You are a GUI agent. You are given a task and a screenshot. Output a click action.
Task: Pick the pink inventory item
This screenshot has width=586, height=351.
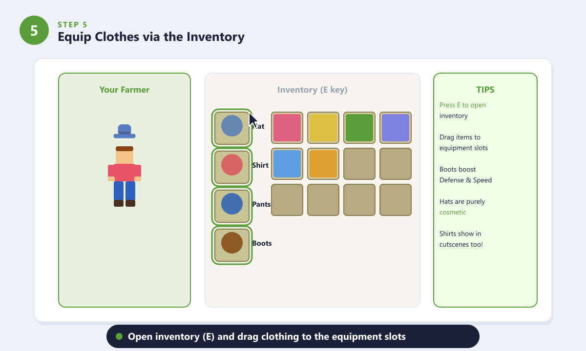287,128
